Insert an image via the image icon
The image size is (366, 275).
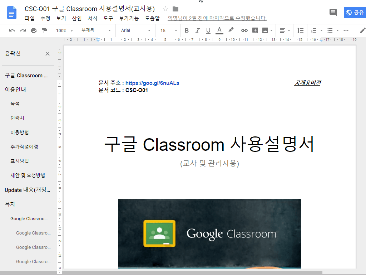265,30
